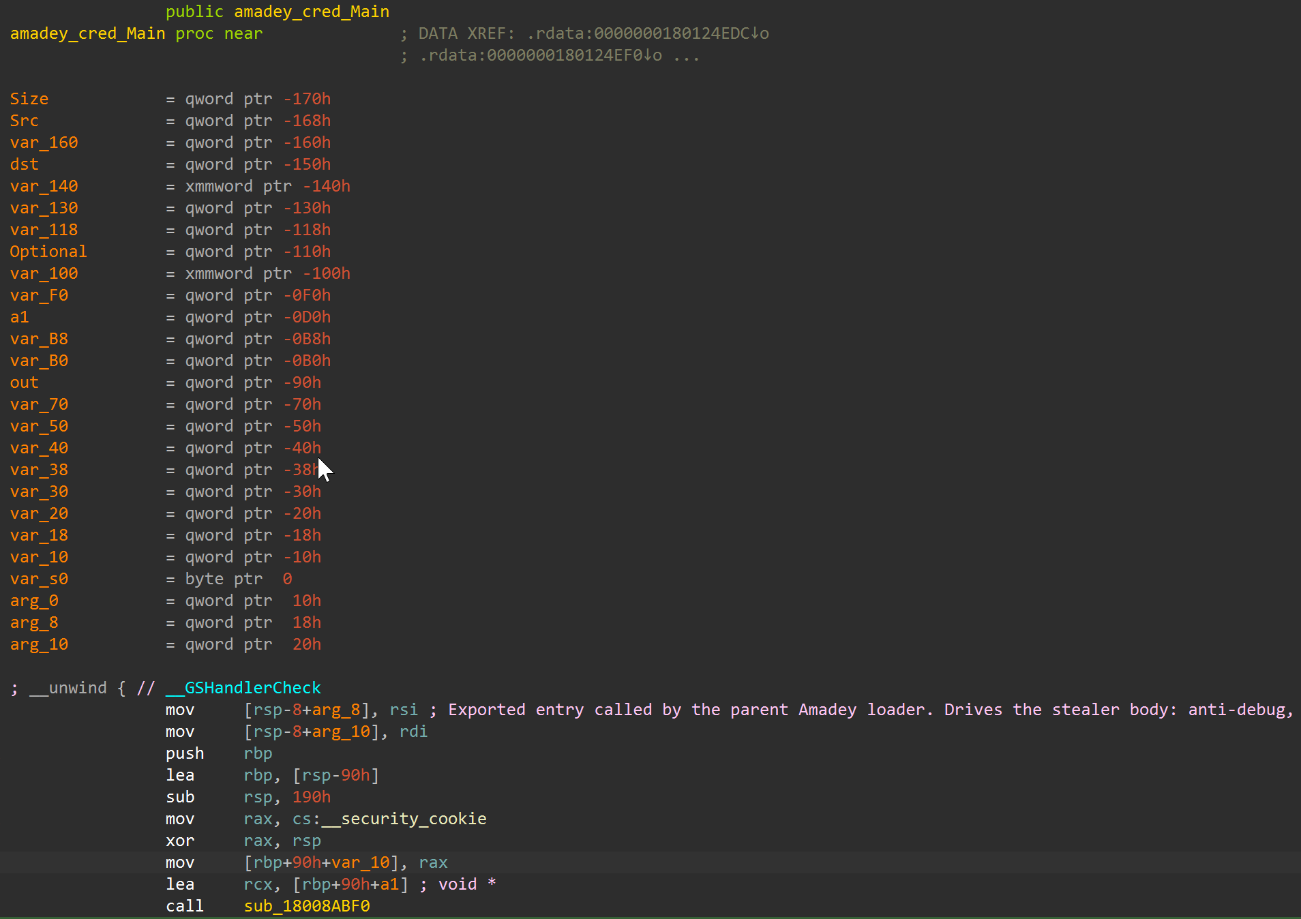Screen dimensions: 1301x919
Task: Click the __unwind comment marker
Action: click(68, 688)
